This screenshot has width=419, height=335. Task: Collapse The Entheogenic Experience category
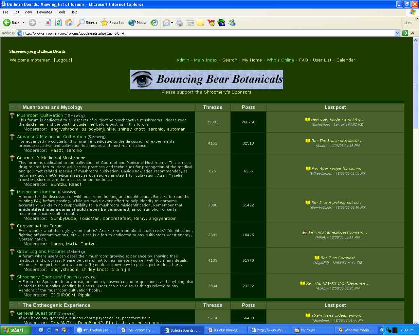click(12, 305)
